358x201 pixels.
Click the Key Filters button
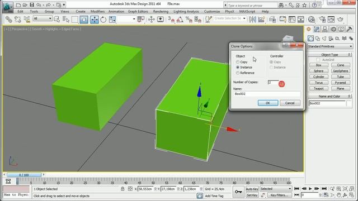point(279,195)
